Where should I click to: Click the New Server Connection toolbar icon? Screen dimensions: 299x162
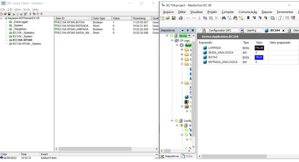(14, 14)
